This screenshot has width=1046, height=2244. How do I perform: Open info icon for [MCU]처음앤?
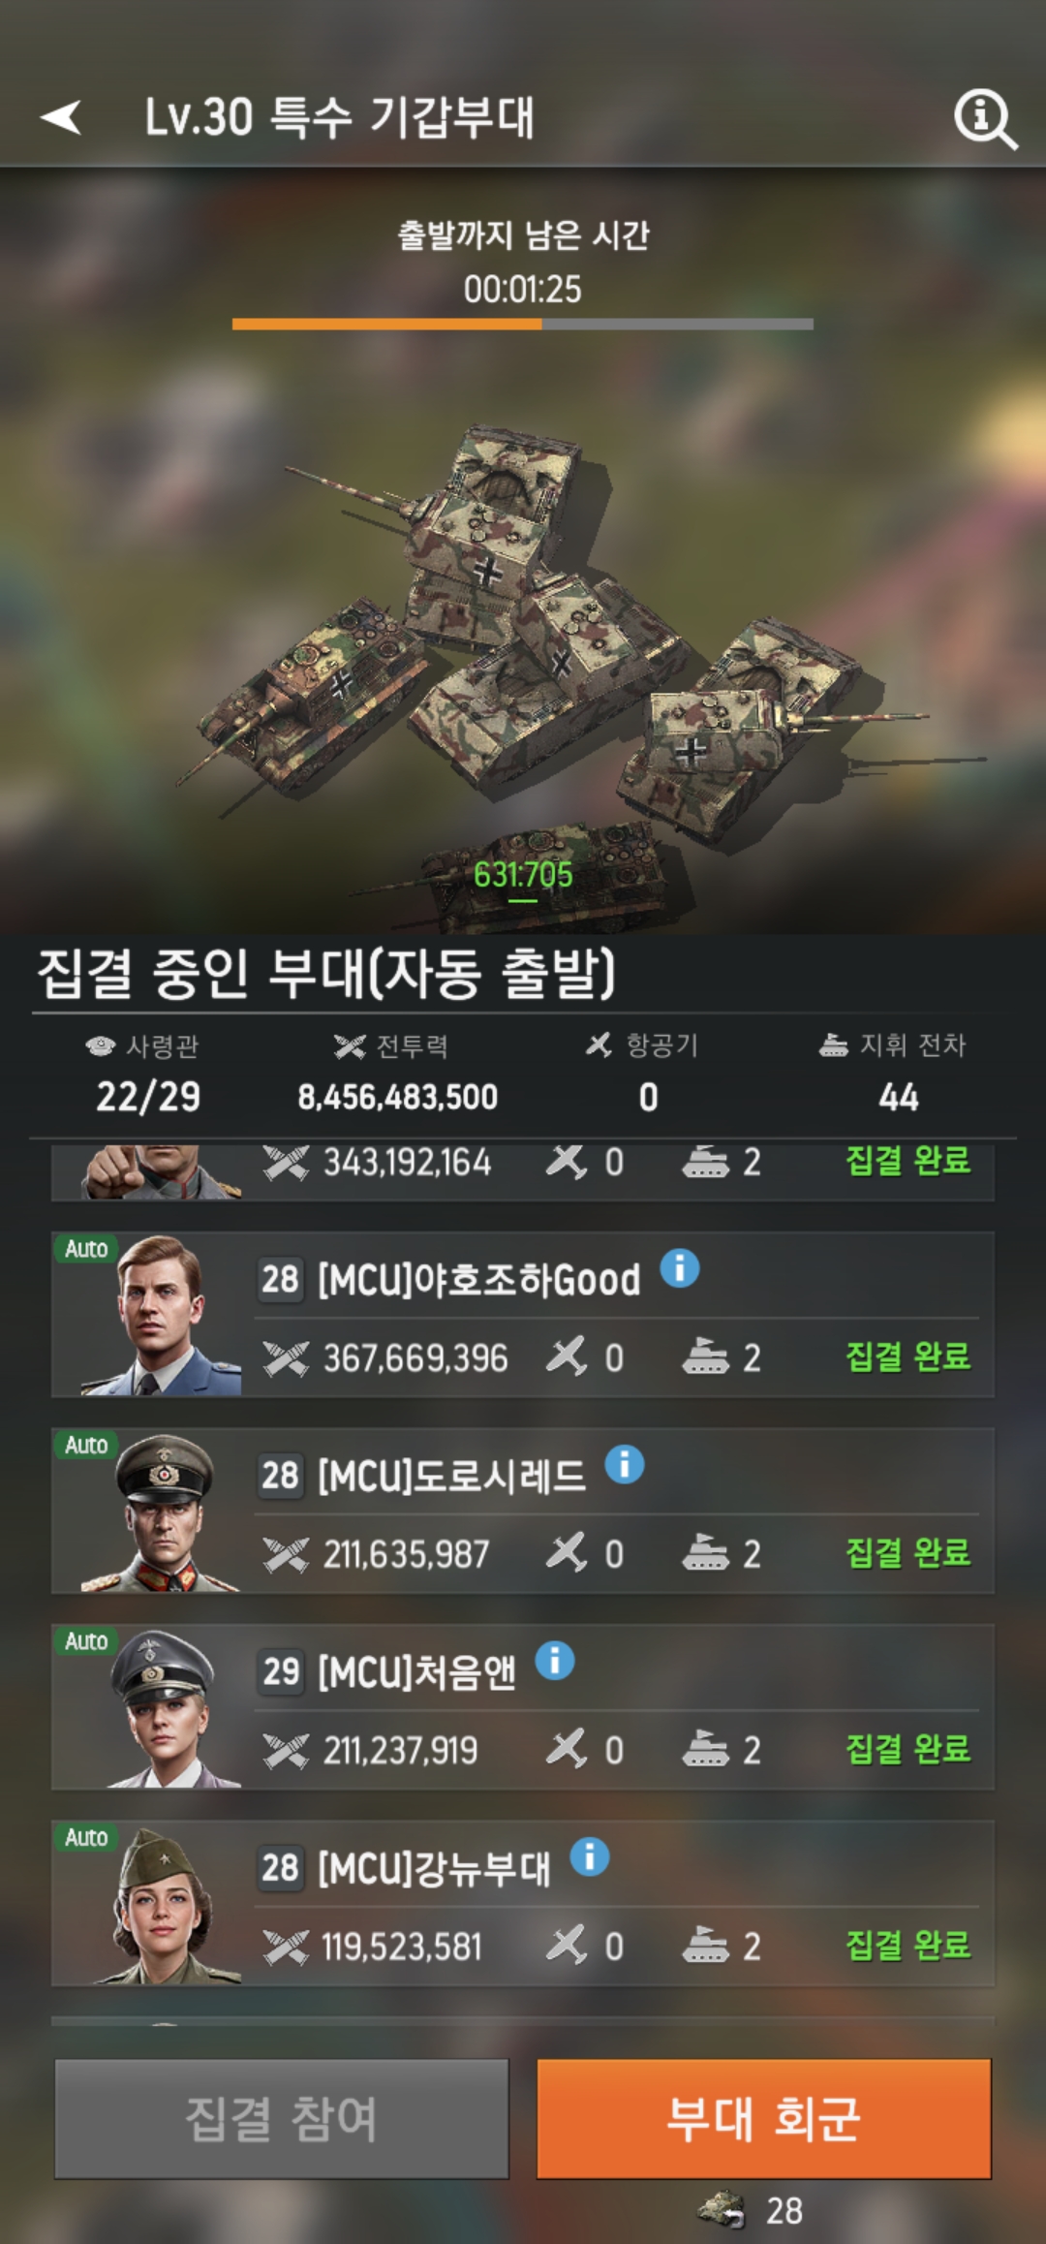(x=555, y=1661)
